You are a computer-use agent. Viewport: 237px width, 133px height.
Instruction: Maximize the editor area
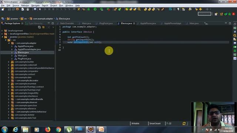(230, 23)
